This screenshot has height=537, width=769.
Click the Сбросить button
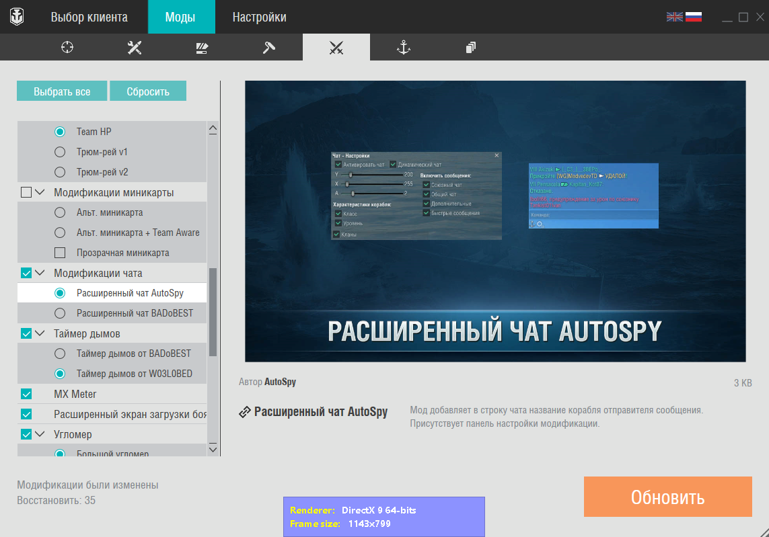pos(148,91)
